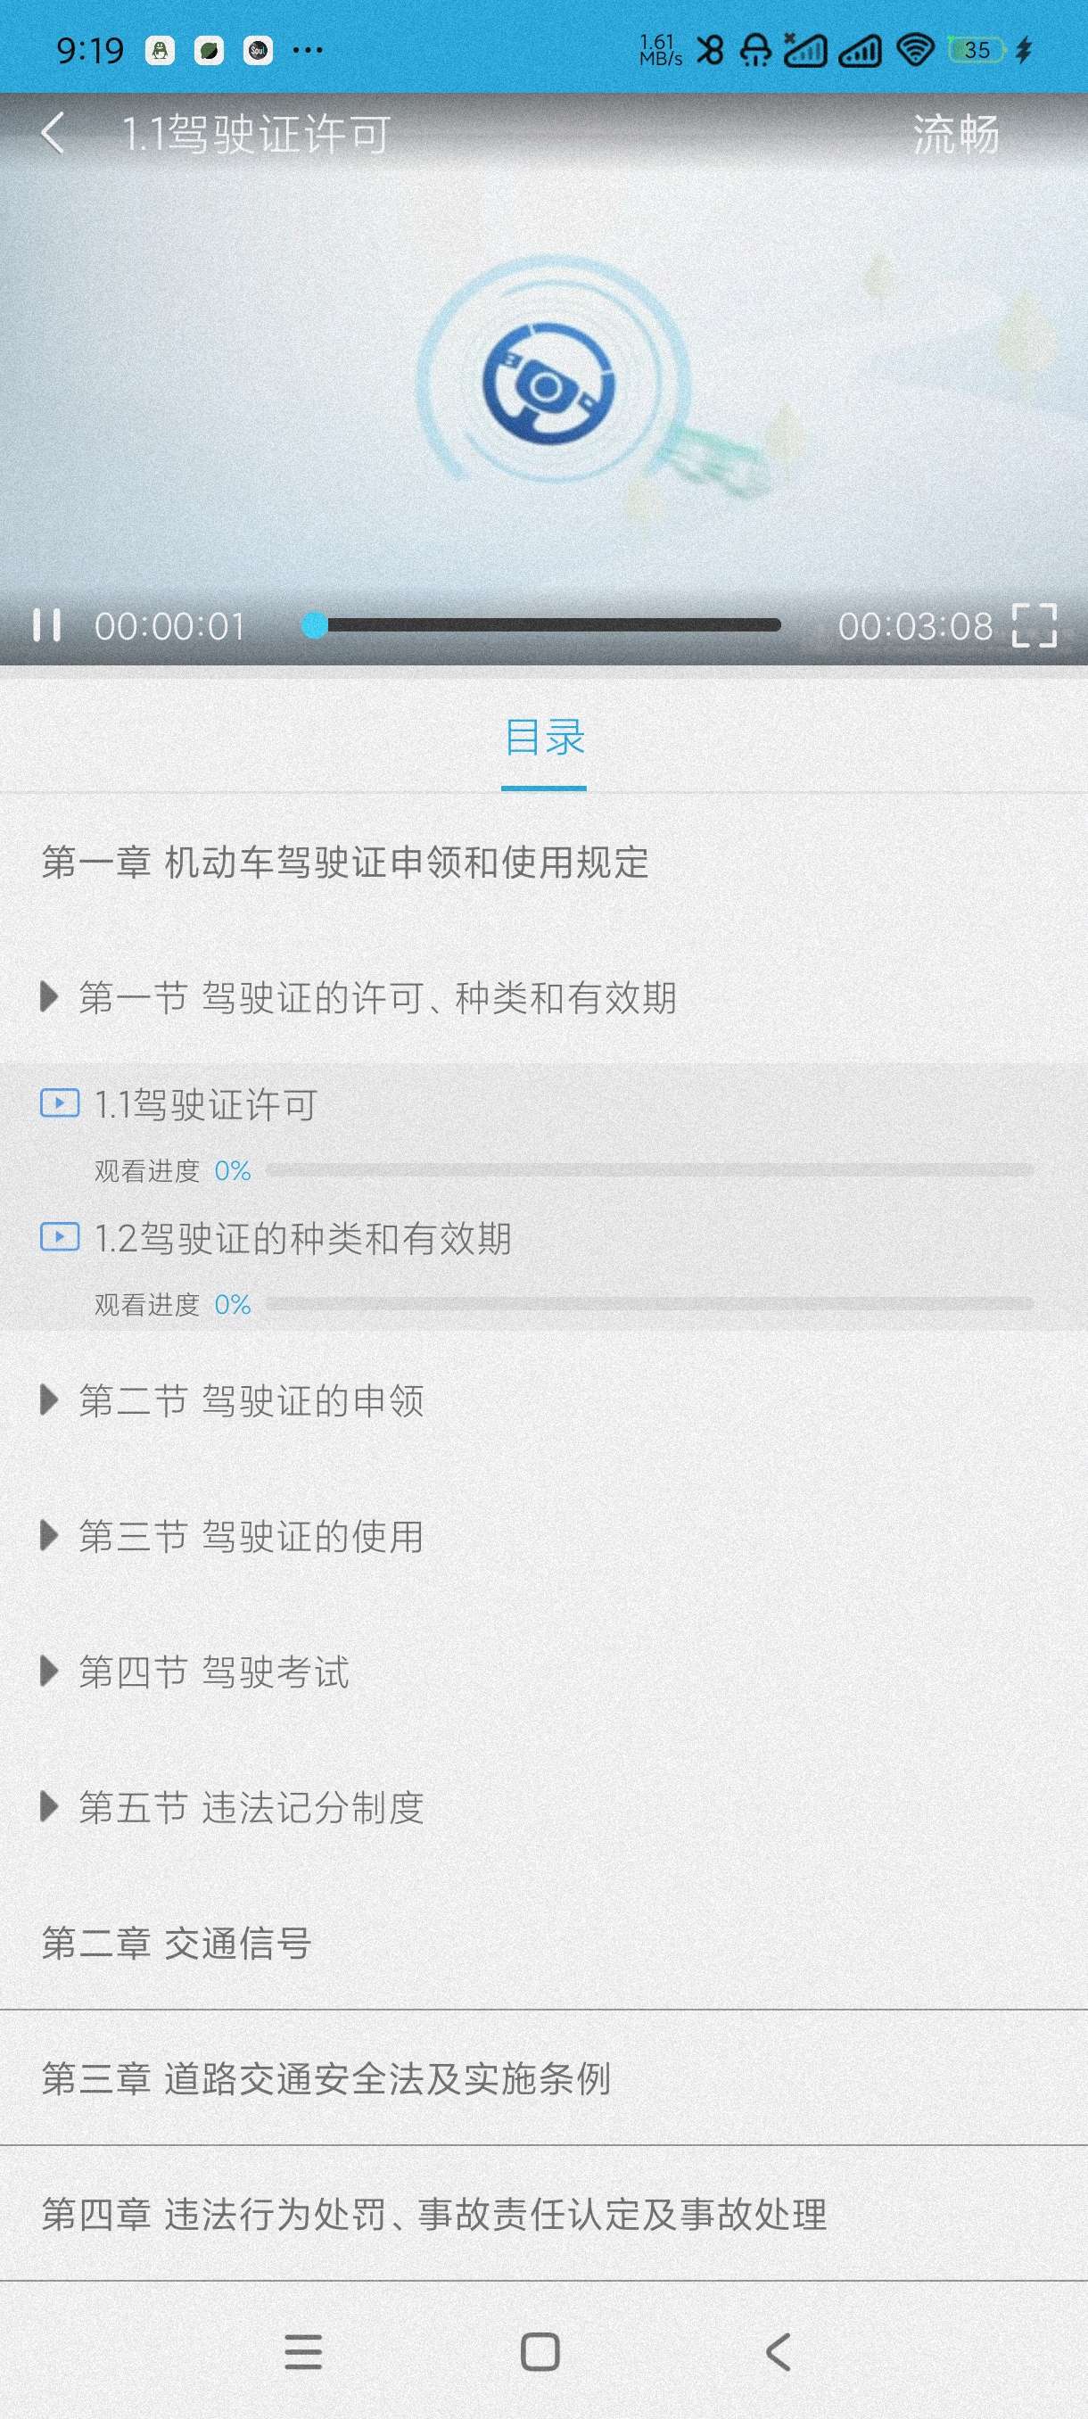
Task: Switch to the 目录 tab
Action: pos(543,738)
